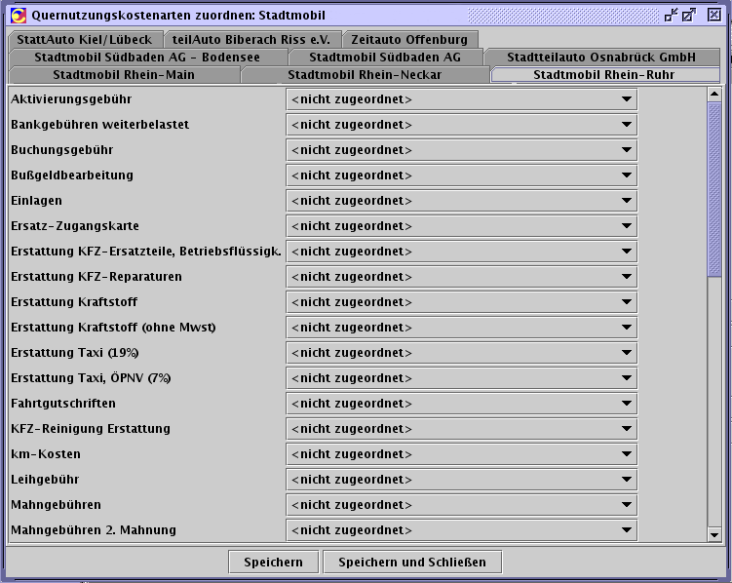
Task: Click the 'Erstattung Kraftstoff' label without Mwst
Action: pyautogui.click(x=74, y=302)
